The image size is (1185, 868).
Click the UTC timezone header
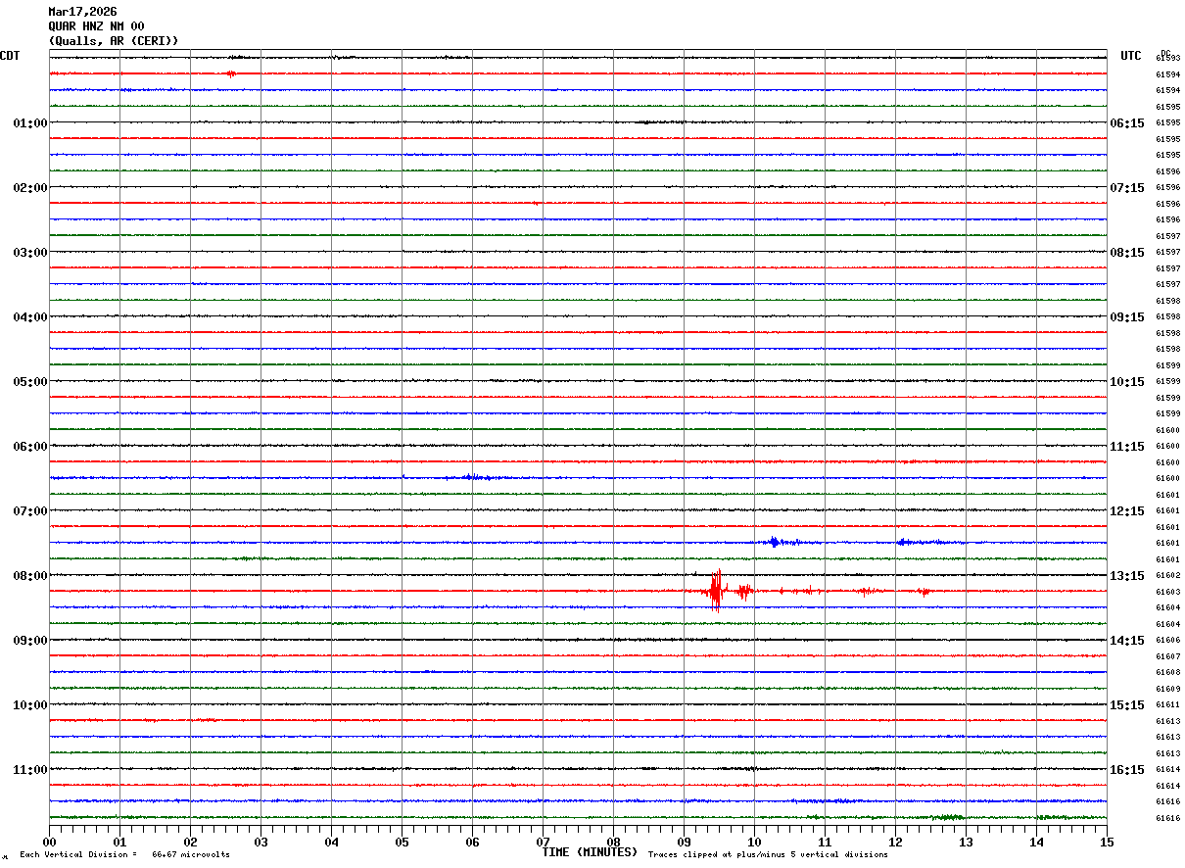(1131, 56)
